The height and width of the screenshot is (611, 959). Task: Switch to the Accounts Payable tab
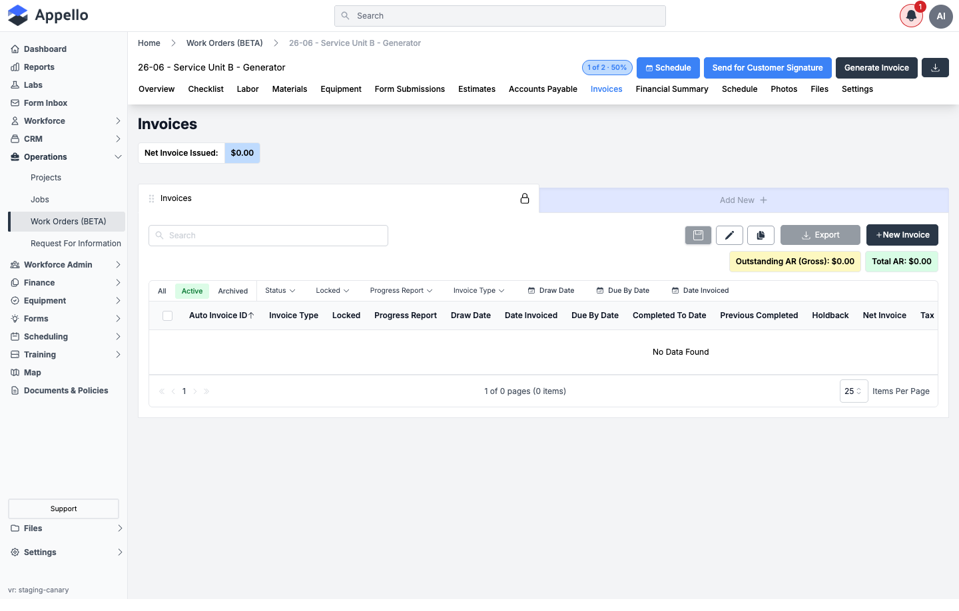point(543,89)
